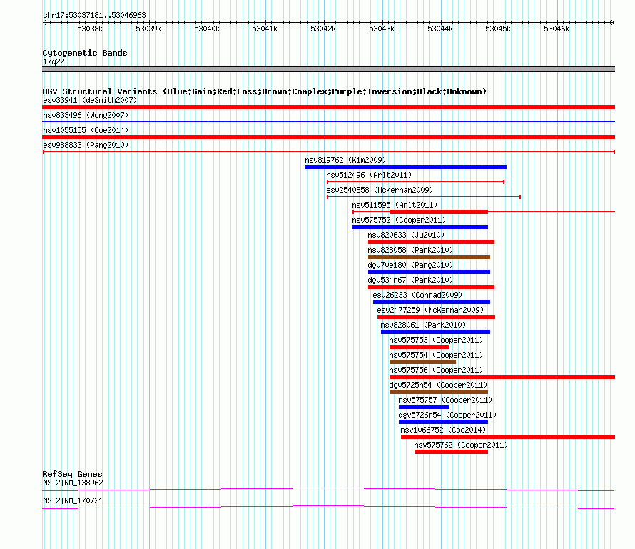Click the 53042k ruler label
This screenshot has width=635, height=549.
pos(323,29)
